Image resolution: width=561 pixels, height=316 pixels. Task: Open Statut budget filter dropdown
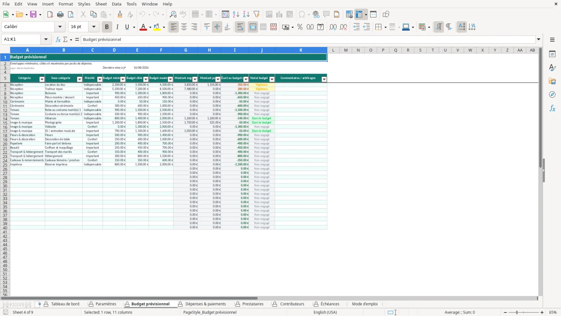[272, 79]
